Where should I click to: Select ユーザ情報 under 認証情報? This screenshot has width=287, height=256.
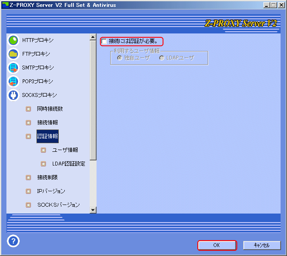(65, 150)
